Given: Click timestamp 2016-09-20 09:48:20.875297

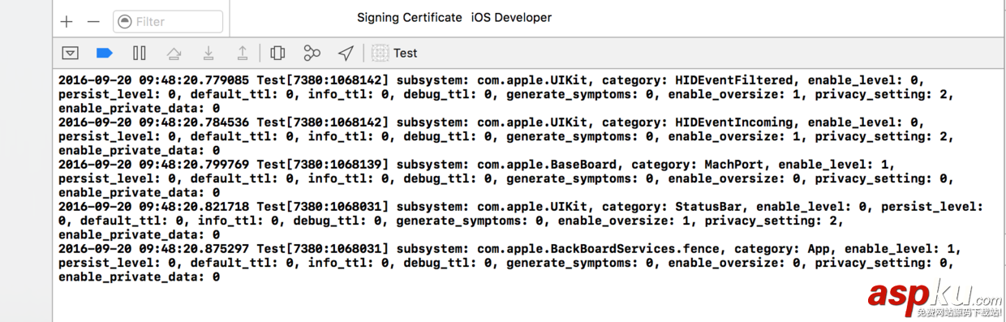Looking at the screenshot, I should coord(154,249).
